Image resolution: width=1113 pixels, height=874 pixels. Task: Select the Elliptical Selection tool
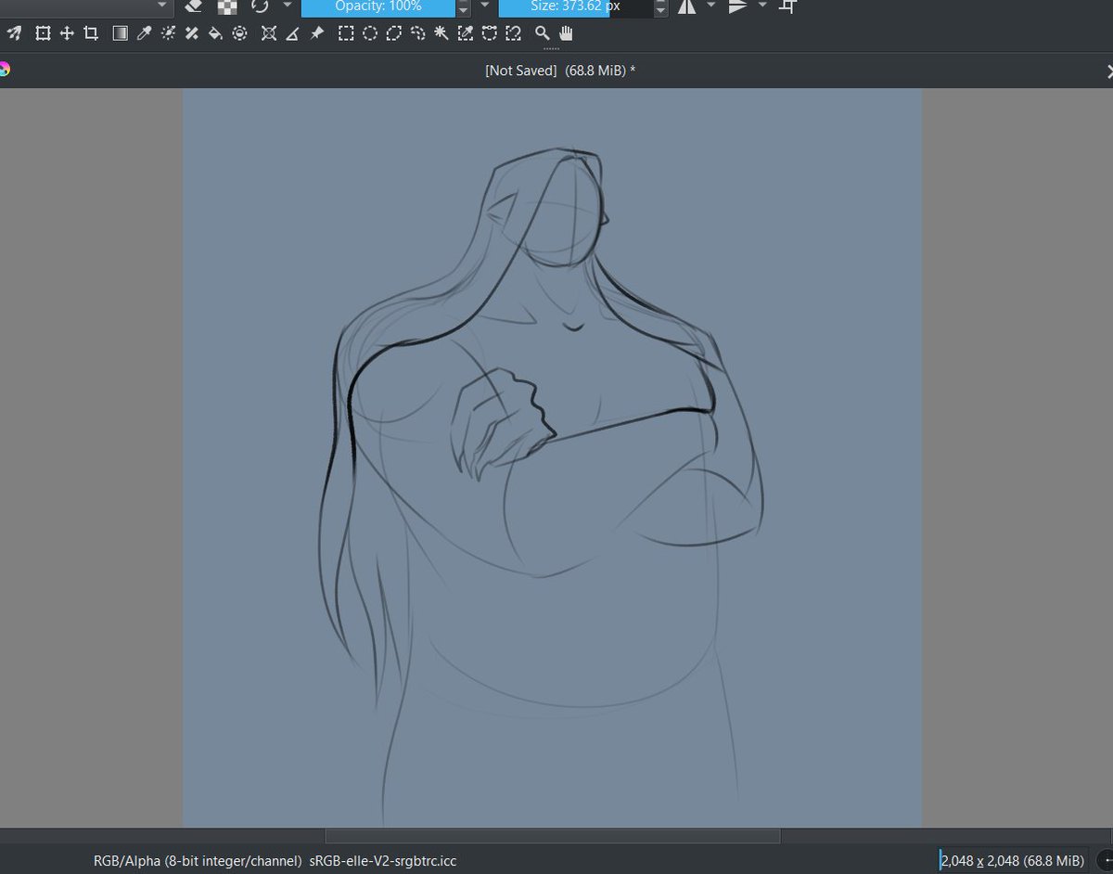click(369, 33)
